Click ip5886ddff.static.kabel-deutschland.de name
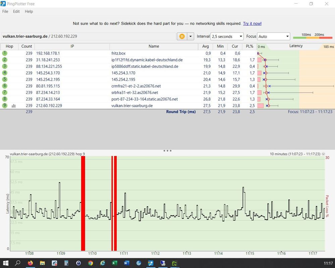This screenshot has height=268, width=335. pos(145,66)
